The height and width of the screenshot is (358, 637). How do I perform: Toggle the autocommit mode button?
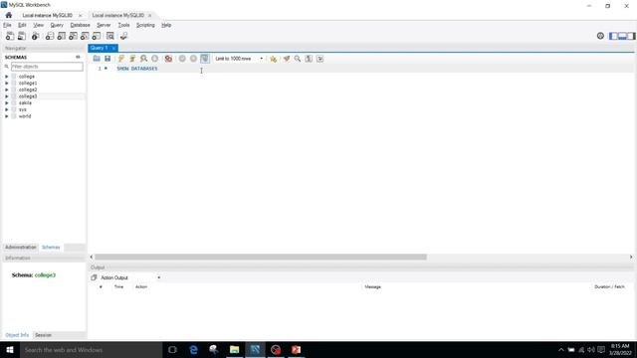[205, 59]
